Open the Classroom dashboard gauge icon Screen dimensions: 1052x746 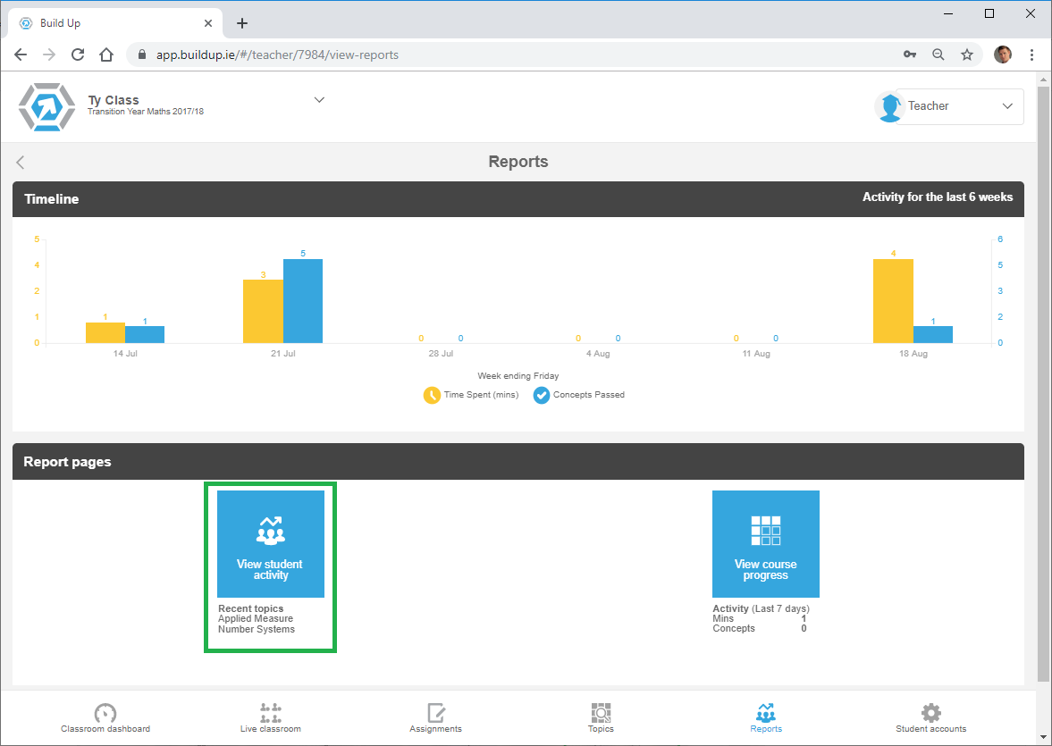[105, 713]
